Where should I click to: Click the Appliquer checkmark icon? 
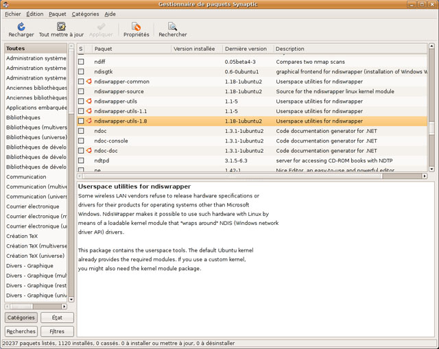coord(102,27)
